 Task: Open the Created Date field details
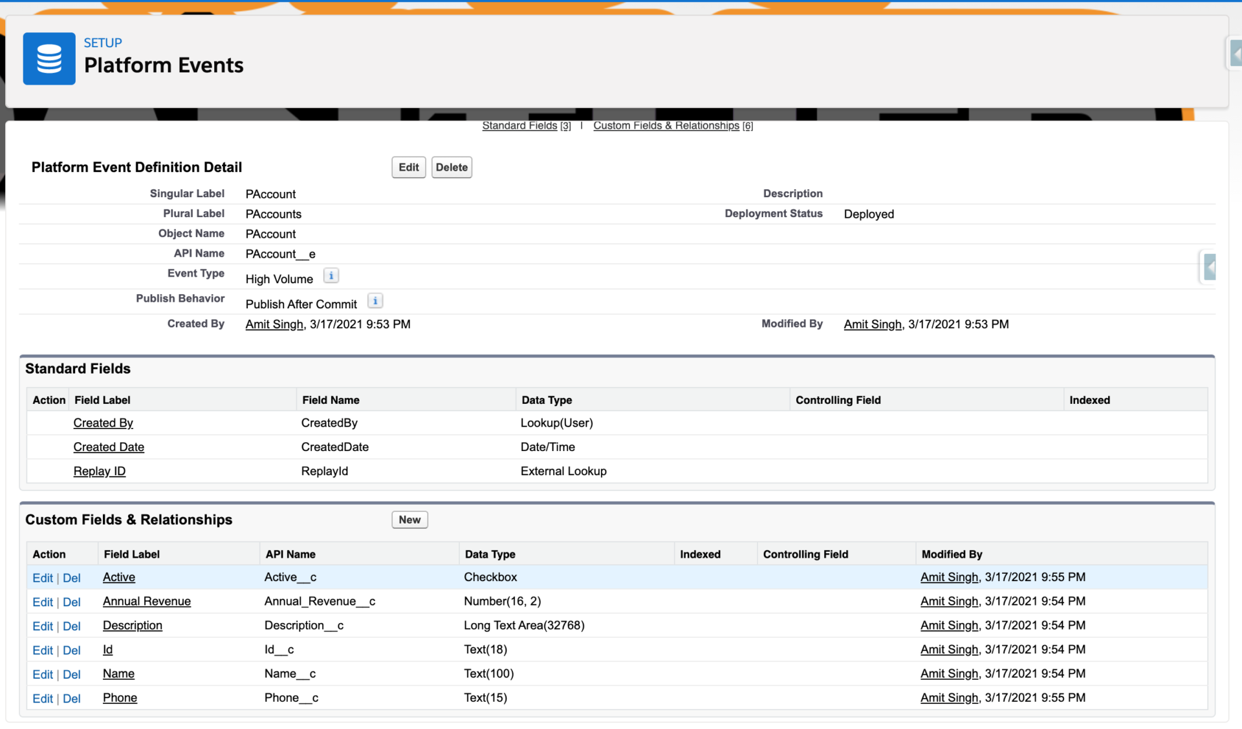click(108, 447)
